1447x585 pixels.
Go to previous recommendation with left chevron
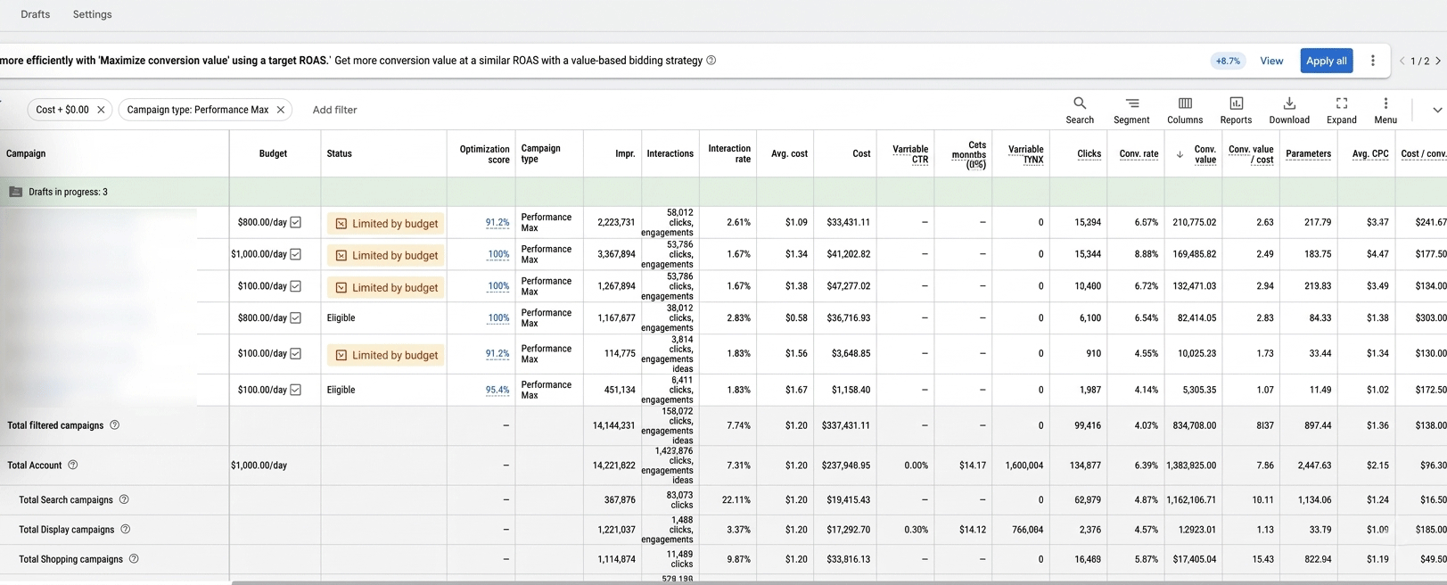pyautogui.click(x=1402, y=61)
